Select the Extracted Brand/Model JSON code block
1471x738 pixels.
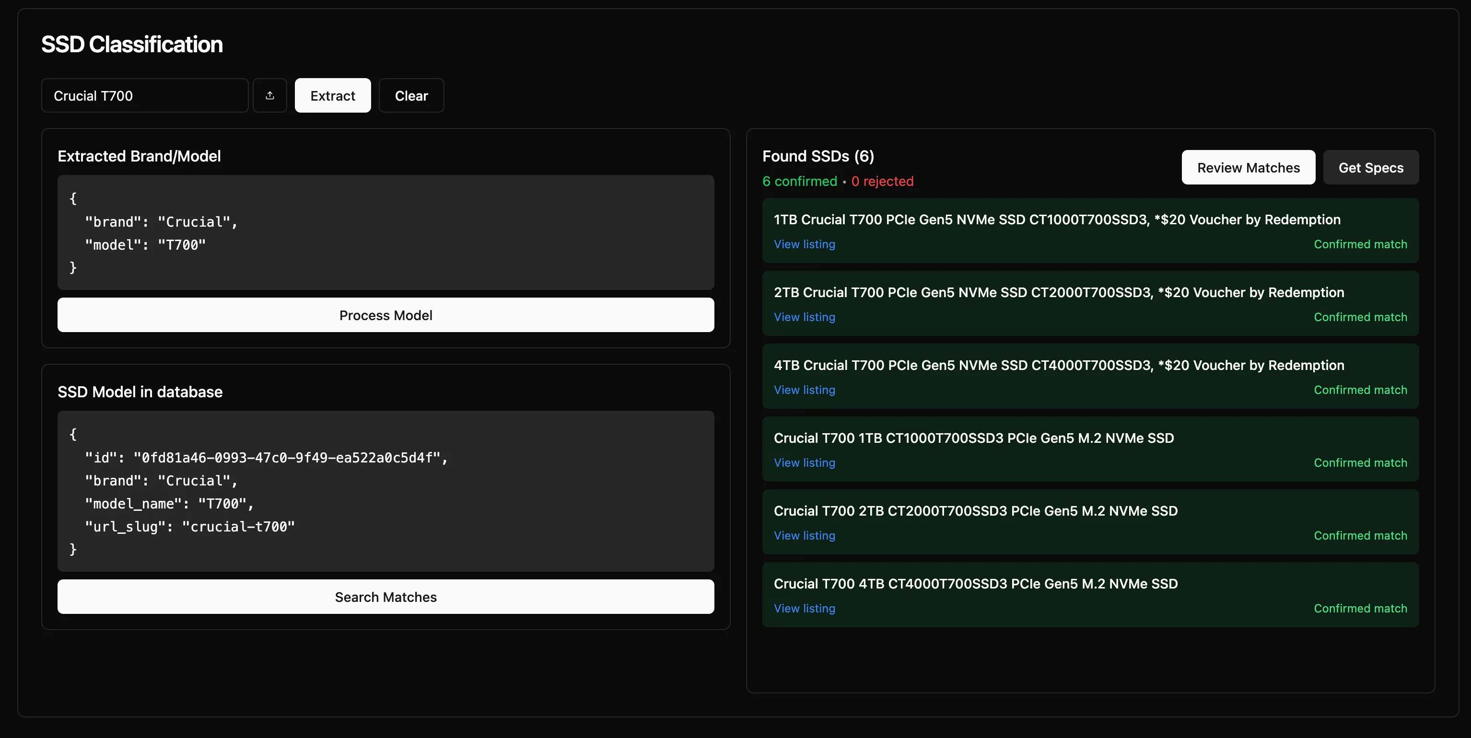pyautogui.click(x=385, y=232)
